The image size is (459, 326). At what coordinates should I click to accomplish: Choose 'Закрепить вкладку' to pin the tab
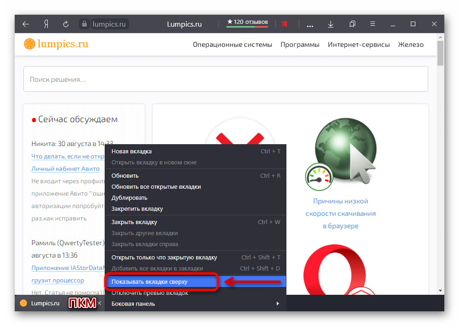click(137, 209)
